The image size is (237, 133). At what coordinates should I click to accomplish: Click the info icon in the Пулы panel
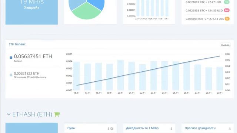click(x=108, y=129)
